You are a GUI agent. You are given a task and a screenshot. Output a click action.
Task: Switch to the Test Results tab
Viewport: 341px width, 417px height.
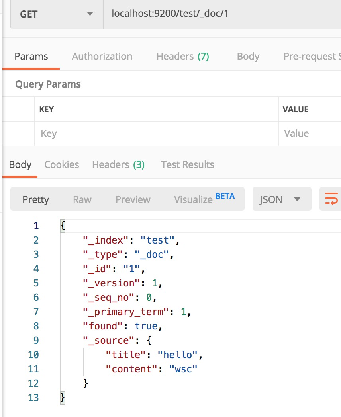point(187,165)
